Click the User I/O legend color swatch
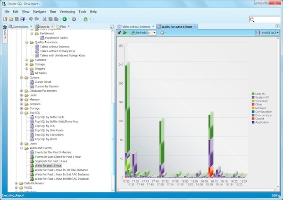 [253, 94]
